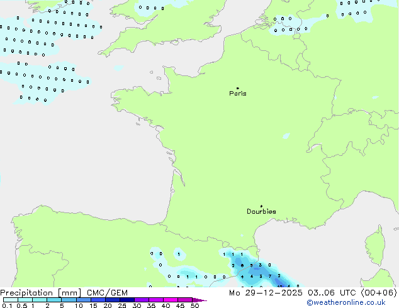Click the purple over-50 mm legend arrow
399x308 pixels.
199,300
